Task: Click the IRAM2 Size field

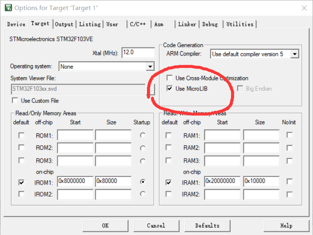Action: click(261, 195)
